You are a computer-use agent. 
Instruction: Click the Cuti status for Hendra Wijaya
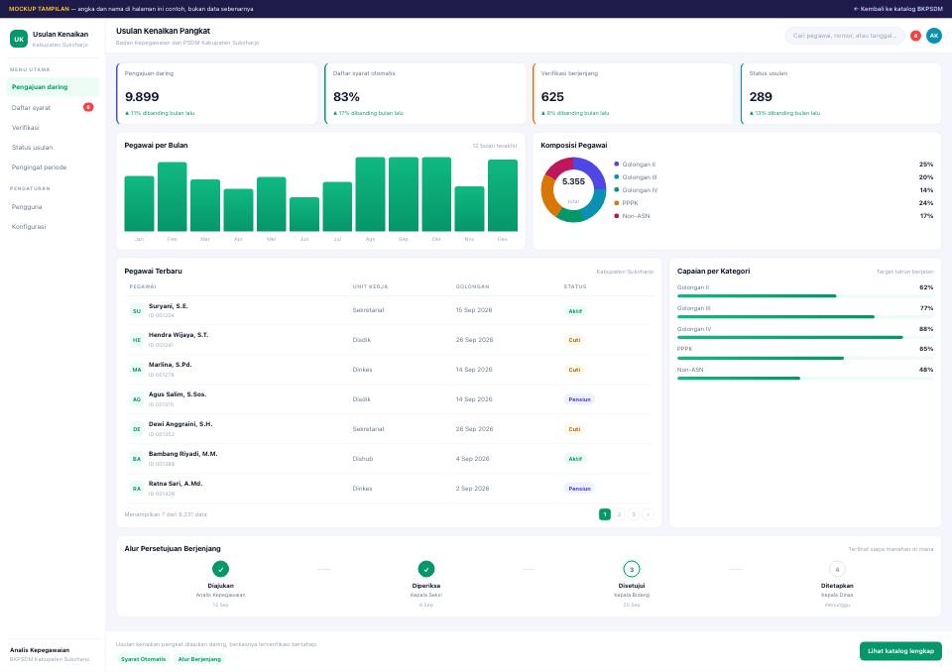coord(574,340)
